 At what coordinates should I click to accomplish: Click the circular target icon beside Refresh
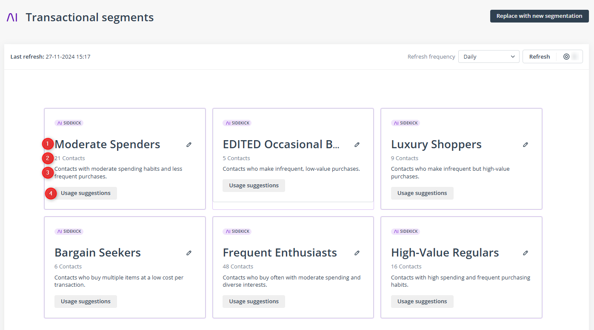click(566, 56)
